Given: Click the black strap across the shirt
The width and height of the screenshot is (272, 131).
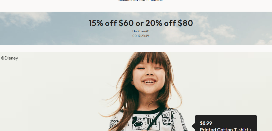Looking at the screenshot, I should 156,120.
